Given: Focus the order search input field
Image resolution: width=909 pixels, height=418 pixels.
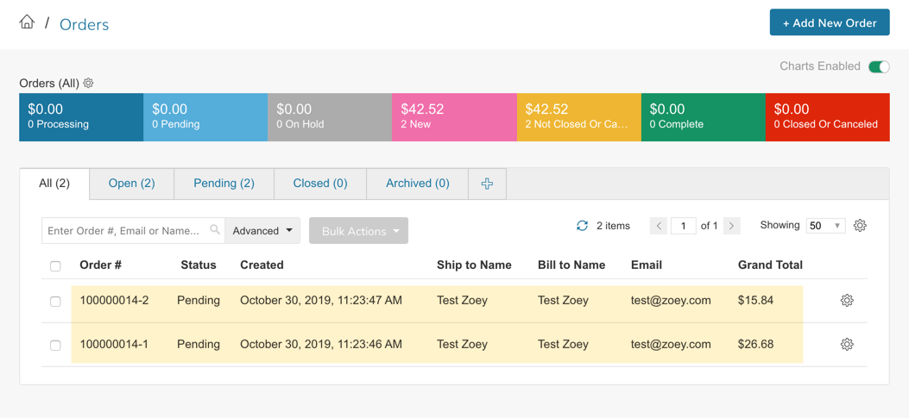Looking at the screenshot, I should [x=127, y=230].
